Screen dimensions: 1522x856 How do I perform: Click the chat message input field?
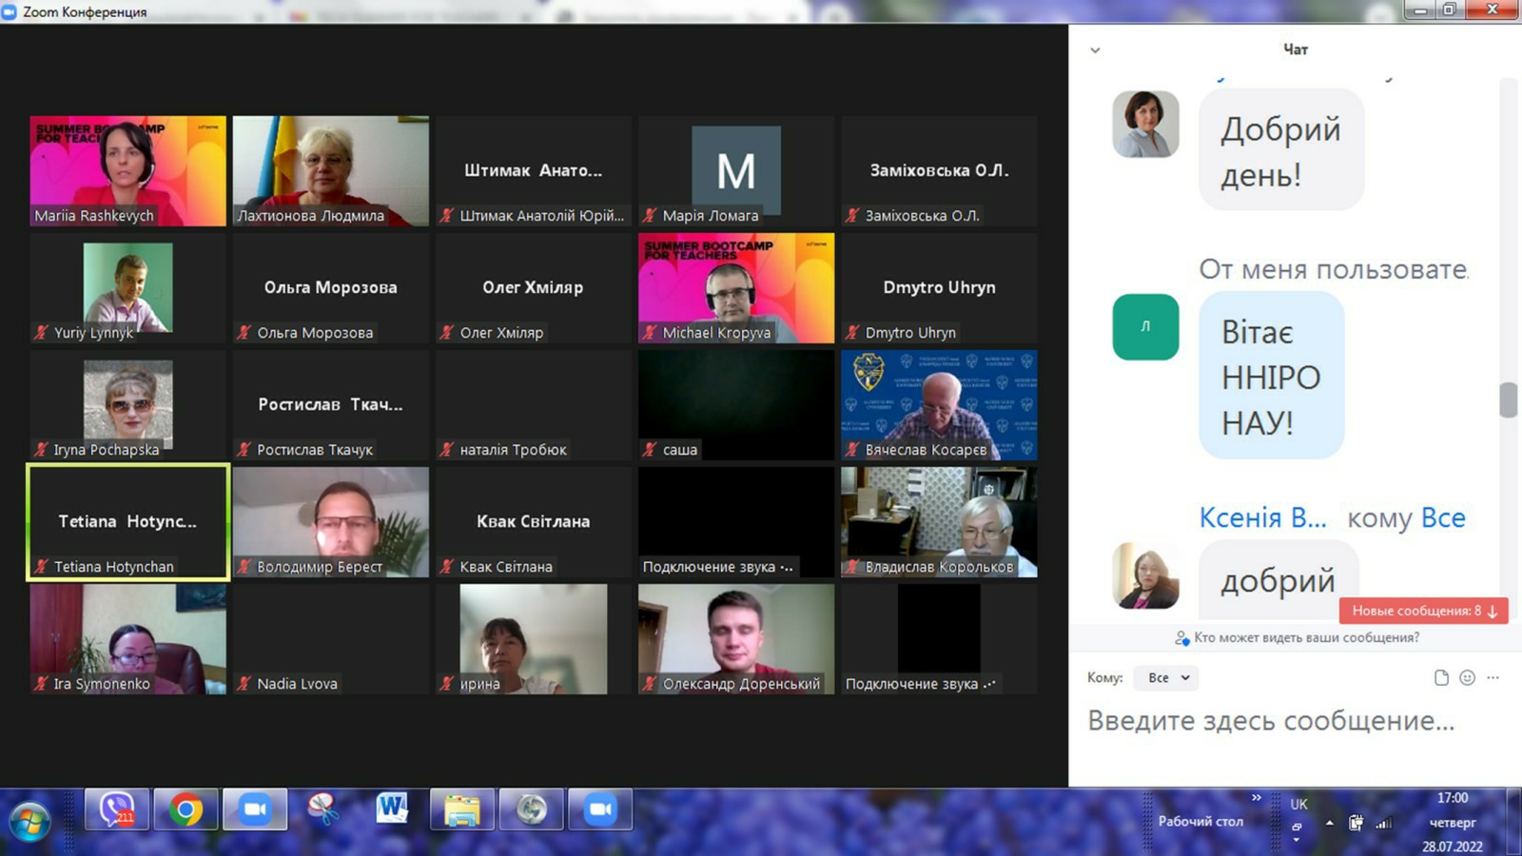tap(1271, 721)
